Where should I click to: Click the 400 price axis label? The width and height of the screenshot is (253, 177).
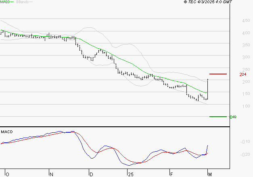point(246,33)
